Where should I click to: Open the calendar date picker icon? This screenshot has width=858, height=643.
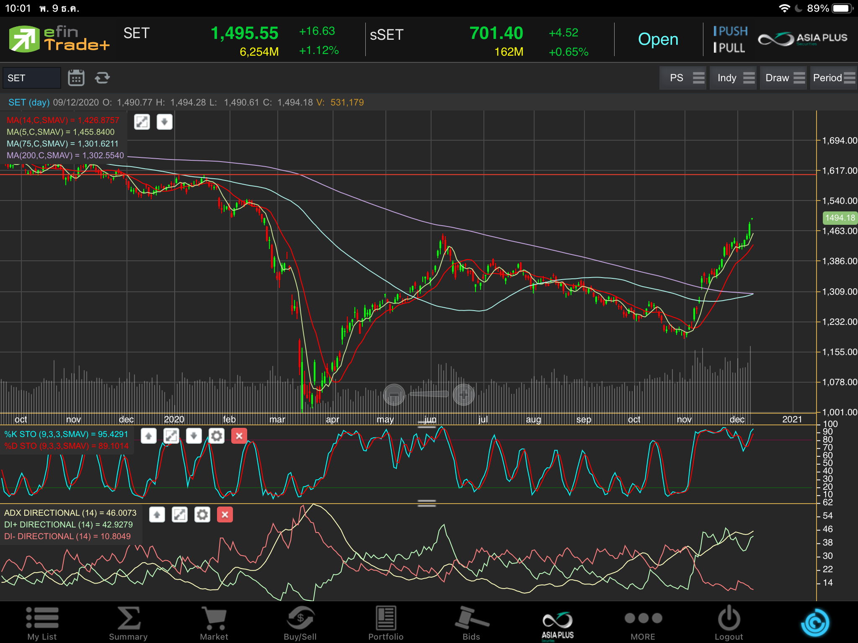coord(76,78)
